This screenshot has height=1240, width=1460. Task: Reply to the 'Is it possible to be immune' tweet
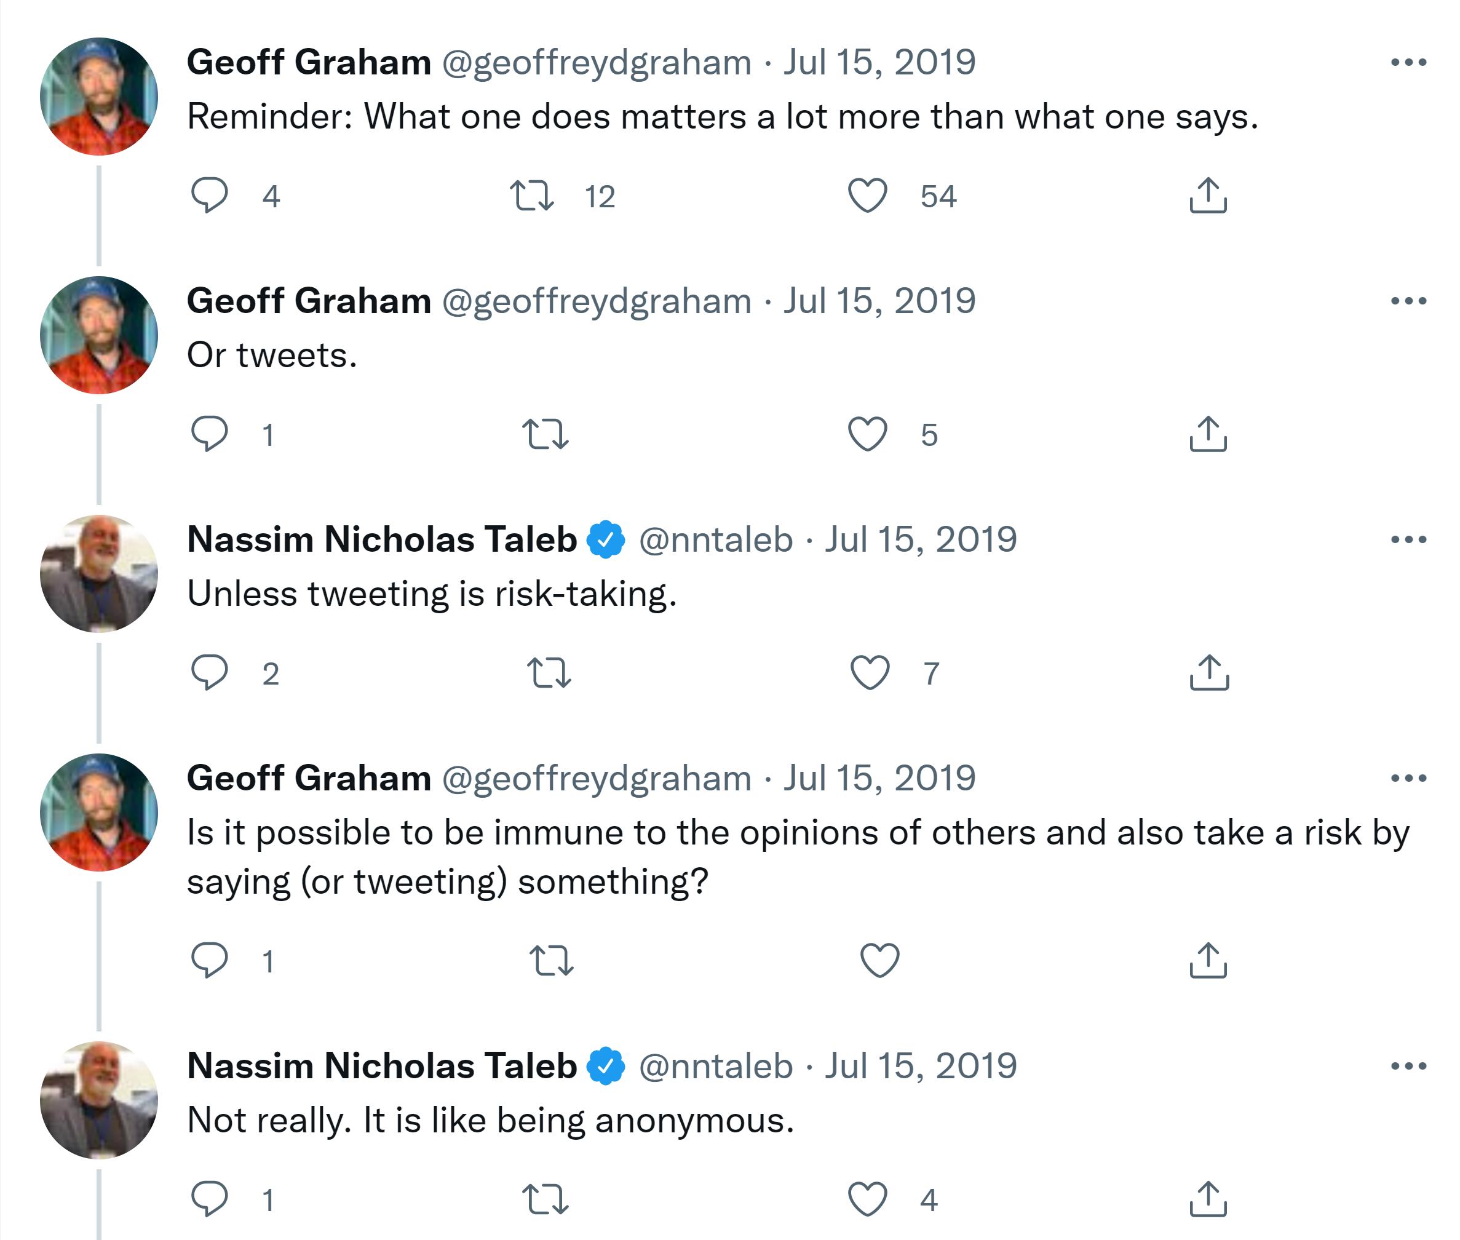point(210,960)
